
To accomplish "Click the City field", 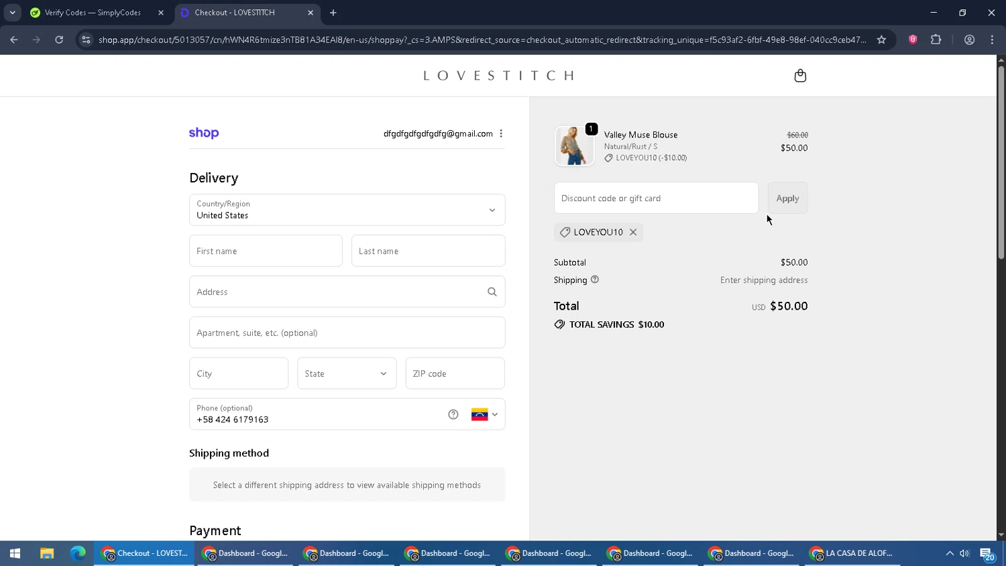I will (239, 374).
